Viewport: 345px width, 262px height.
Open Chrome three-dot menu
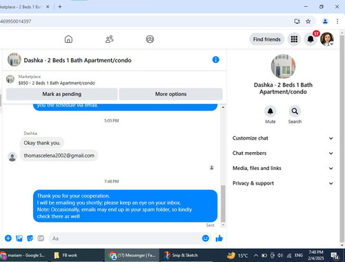click(337, 21)
